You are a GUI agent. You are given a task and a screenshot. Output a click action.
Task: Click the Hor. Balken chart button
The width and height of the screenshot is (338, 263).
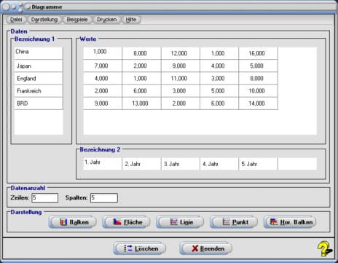click(x=290, y=222)
